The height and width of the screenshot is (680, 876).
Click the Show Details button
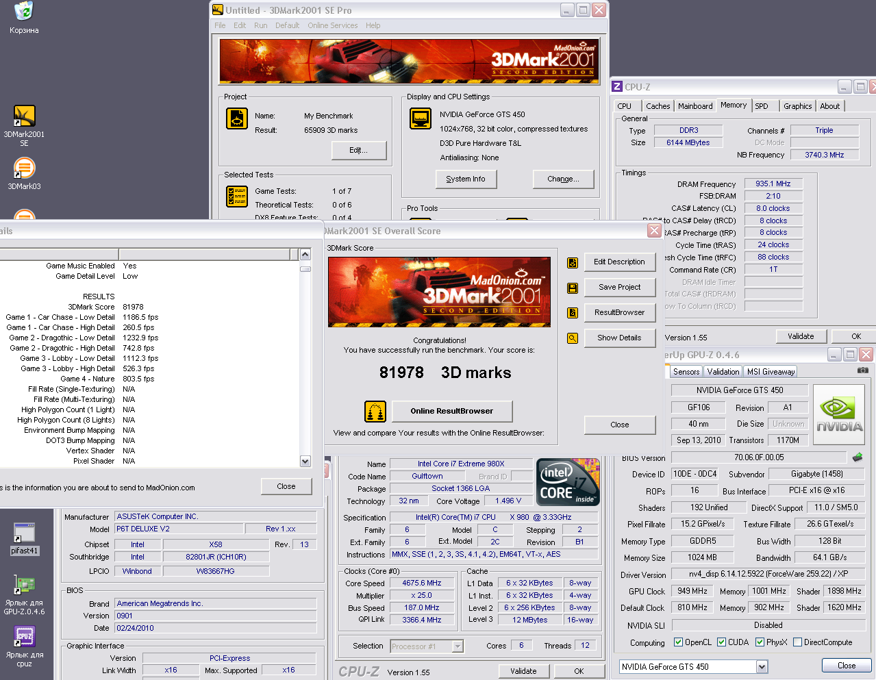619,338
